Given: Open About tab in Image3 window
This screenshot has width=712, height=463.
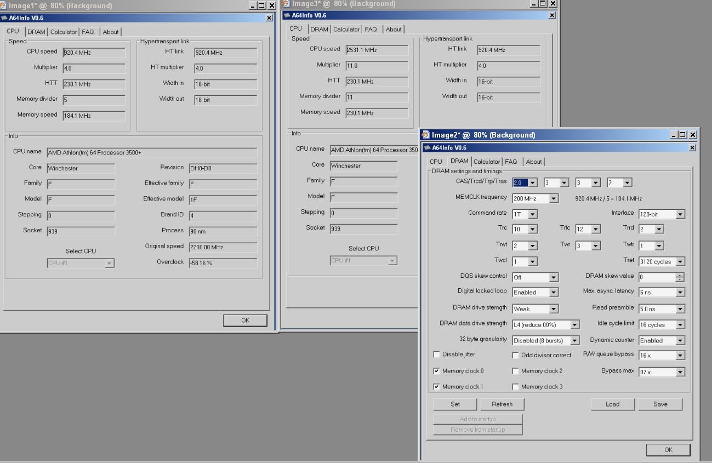Looking at the screenshot, I should 394,30.
